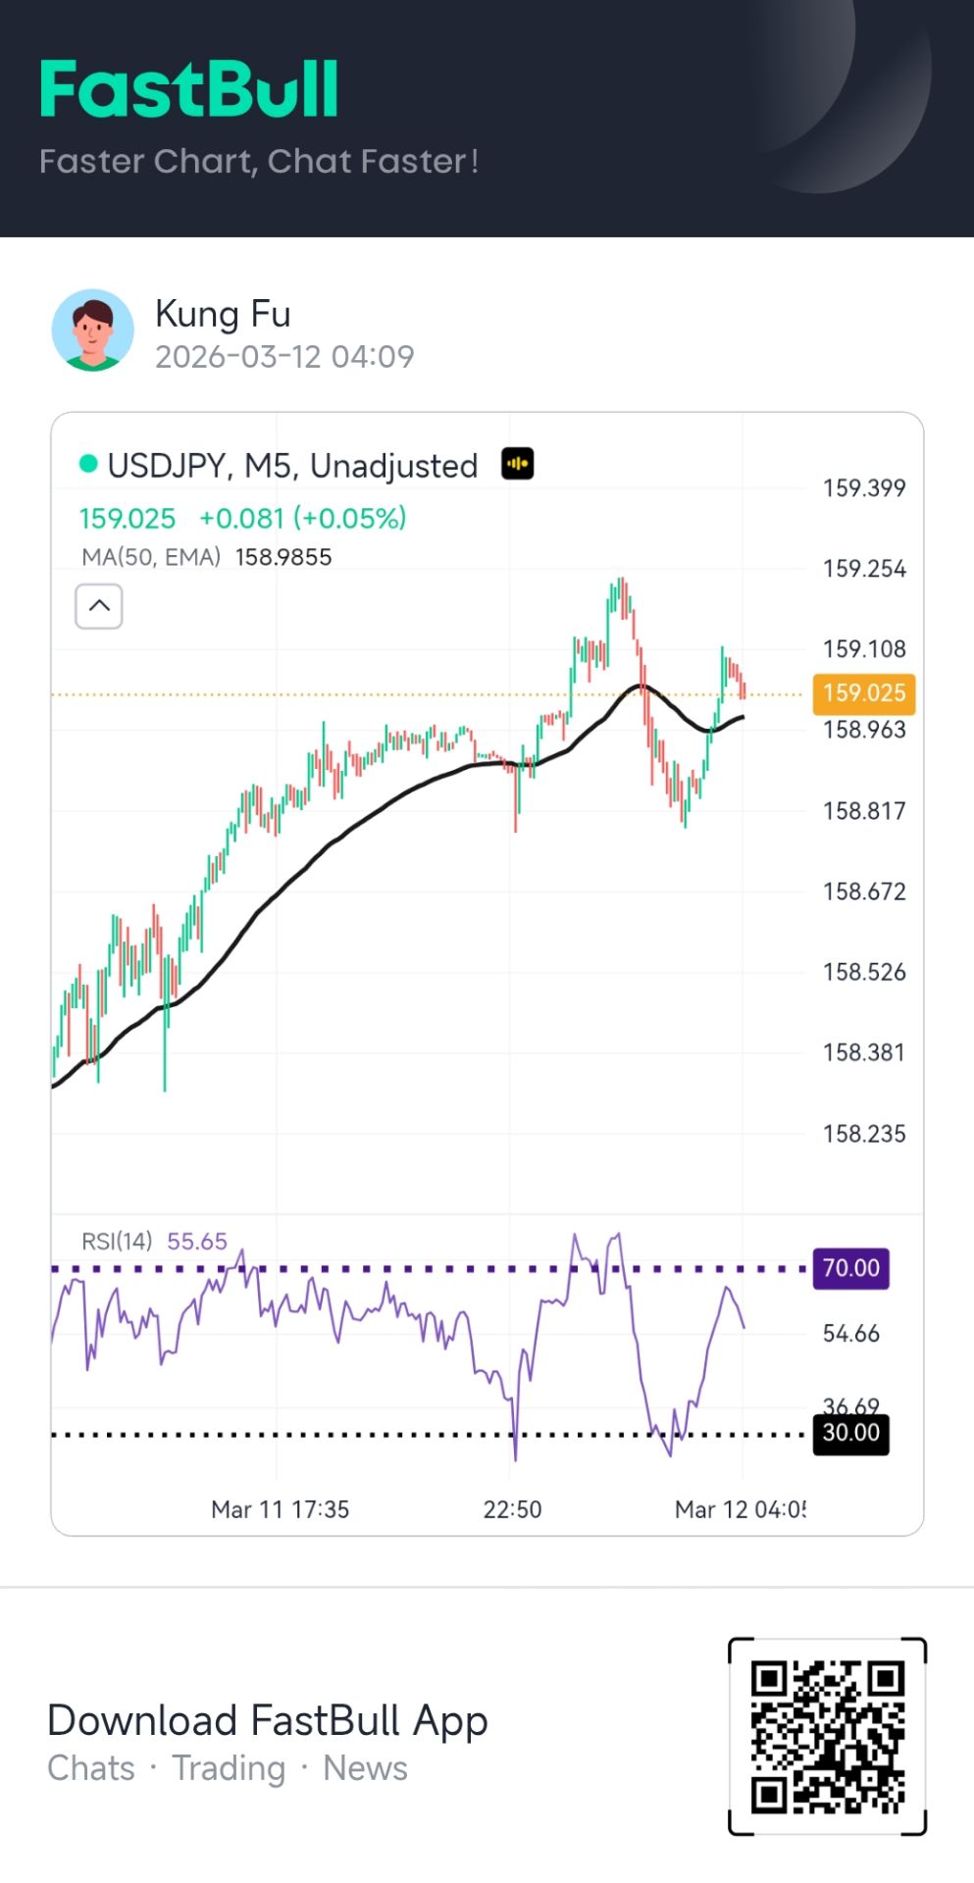Click the 22:50 time axis marker

(x=512, y=1509)
